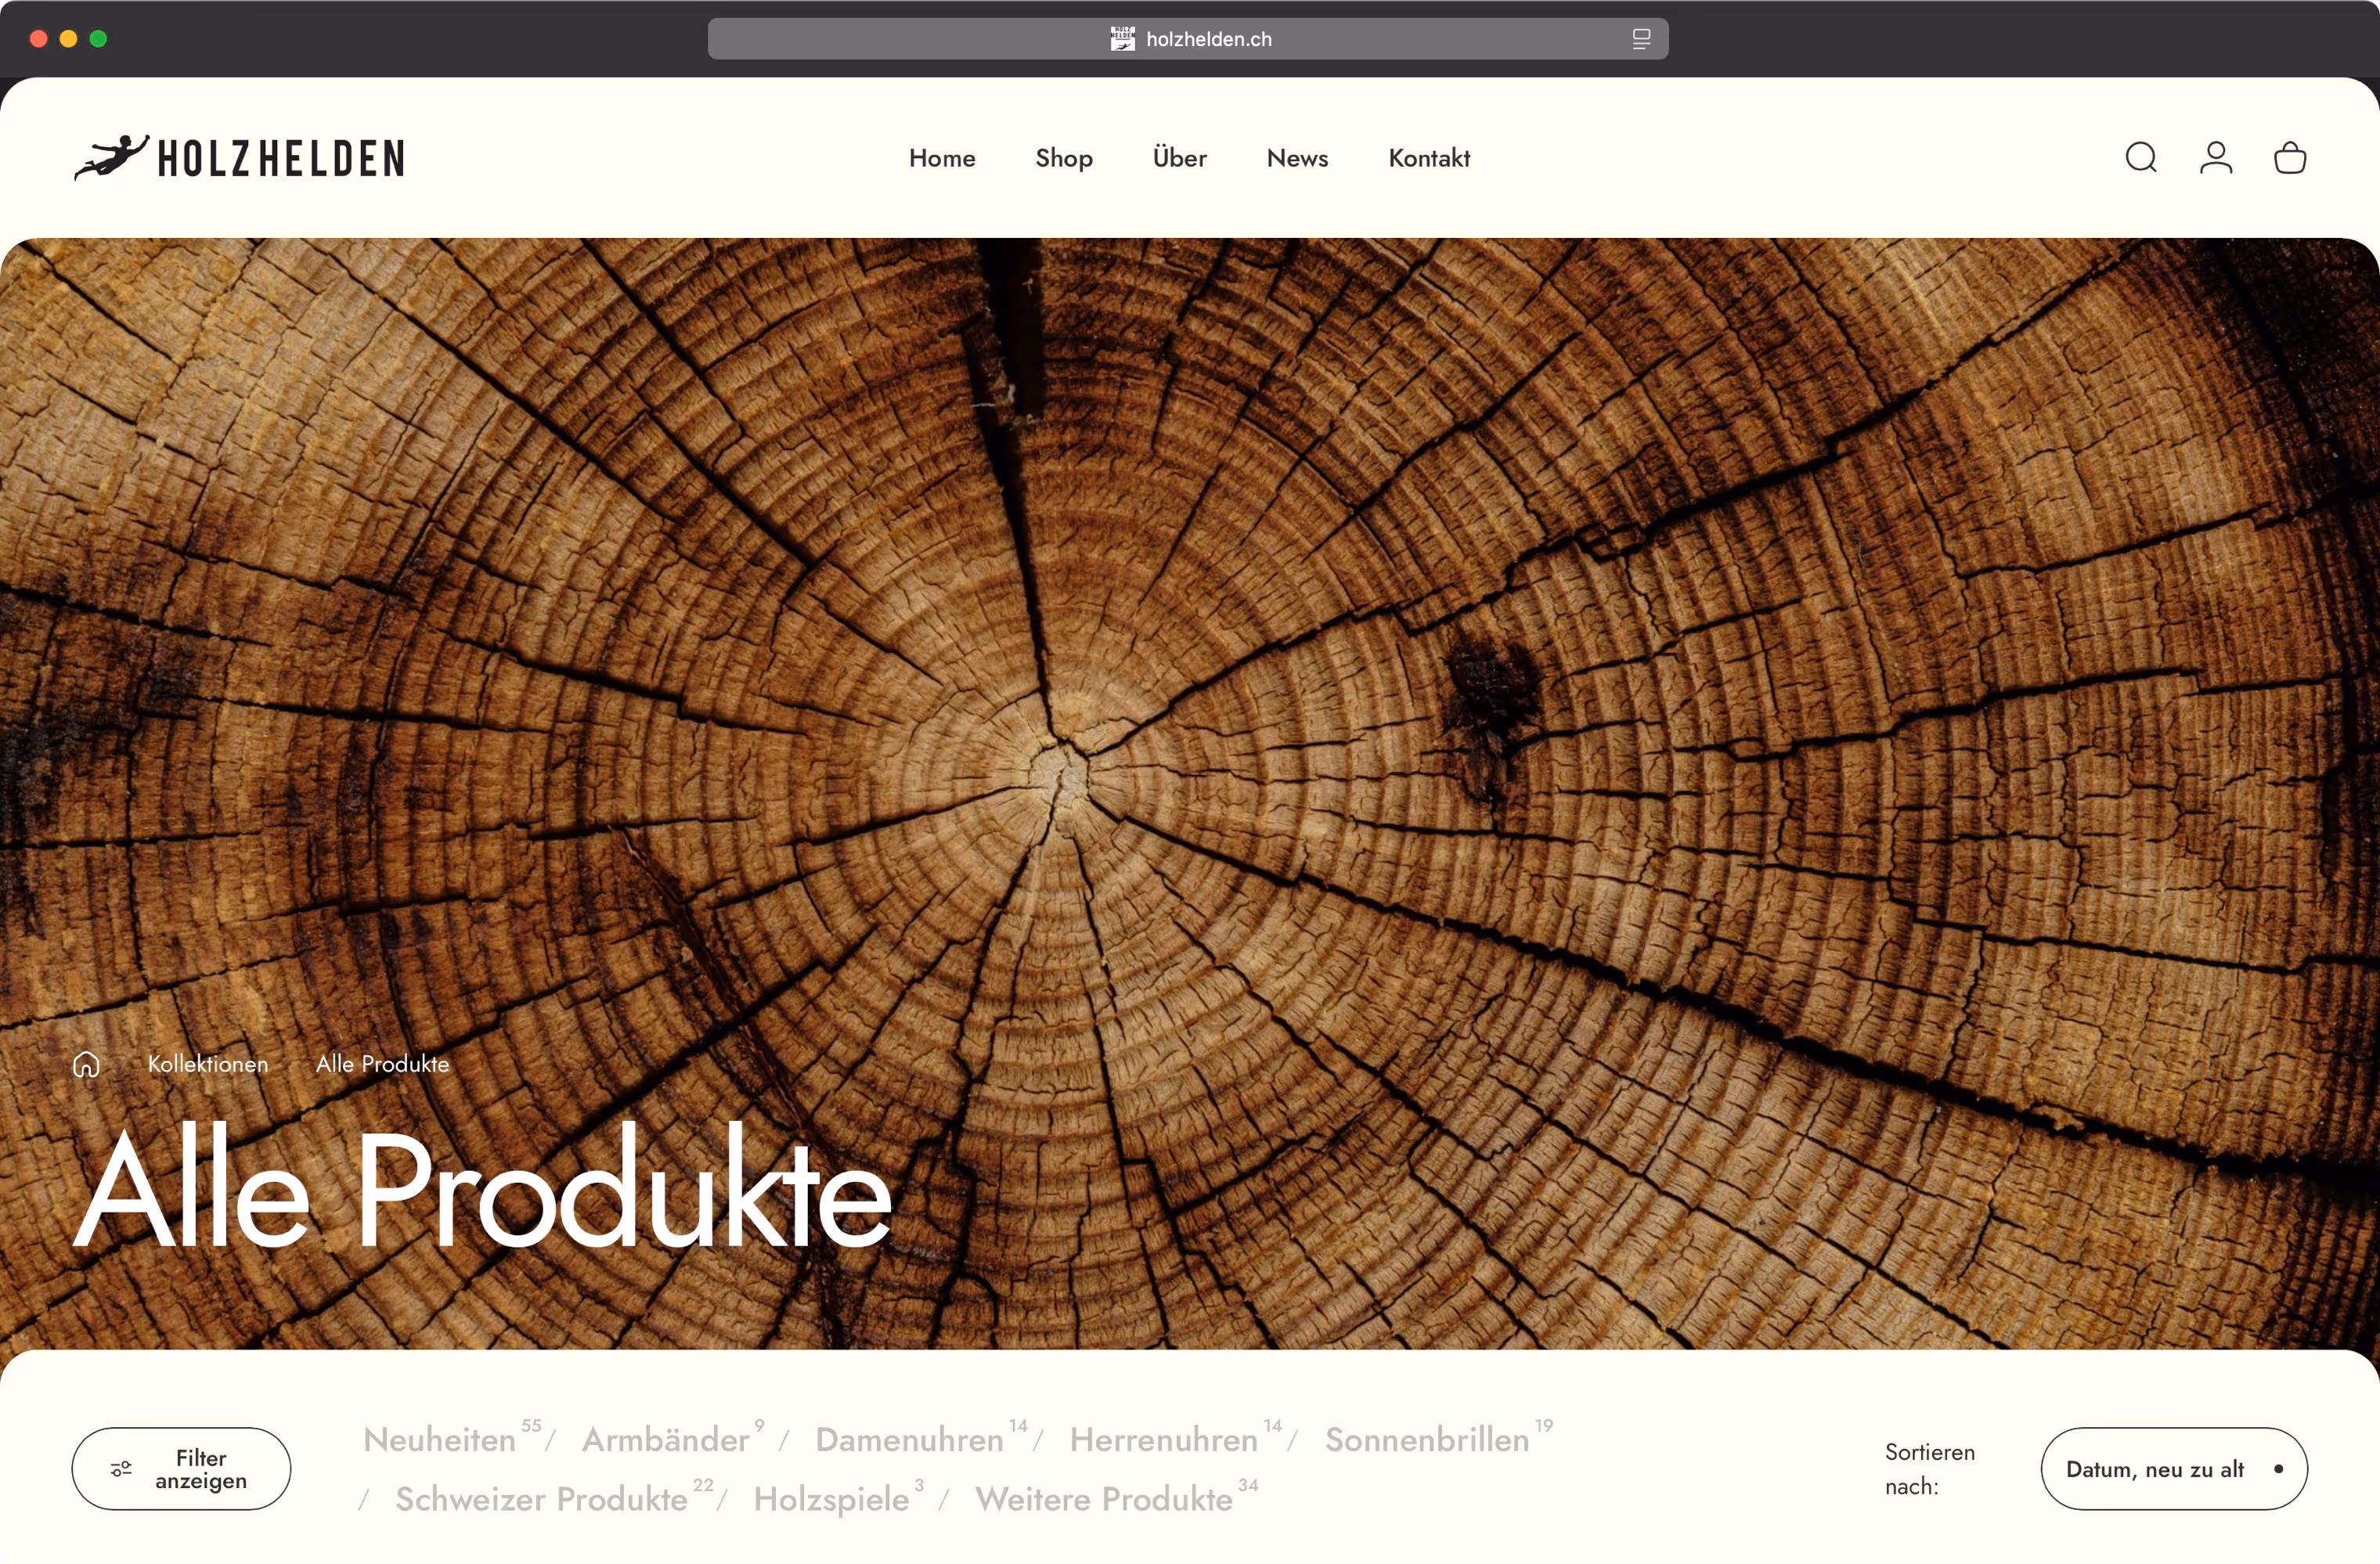Maximize the window with green button
The image size is (2380, 1564).
(98, 39)
